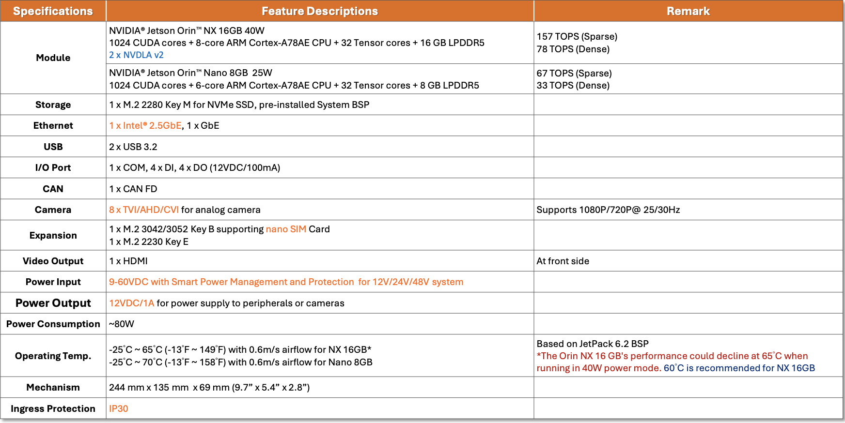The height and width of the screenshot is (423, 845).
Task: Click the 1 x CAN FD cell
Action: [320, 189]
